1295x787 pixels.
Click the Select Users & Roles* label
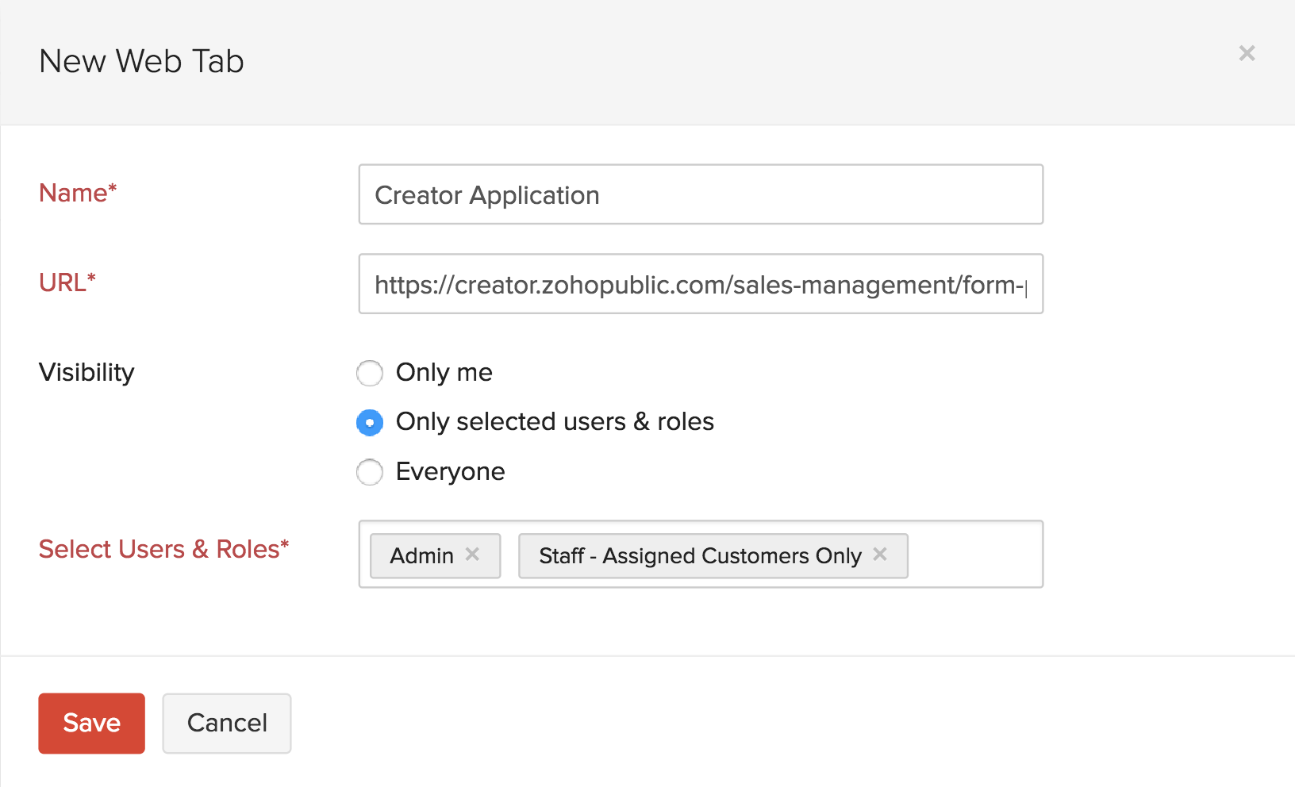163,549
